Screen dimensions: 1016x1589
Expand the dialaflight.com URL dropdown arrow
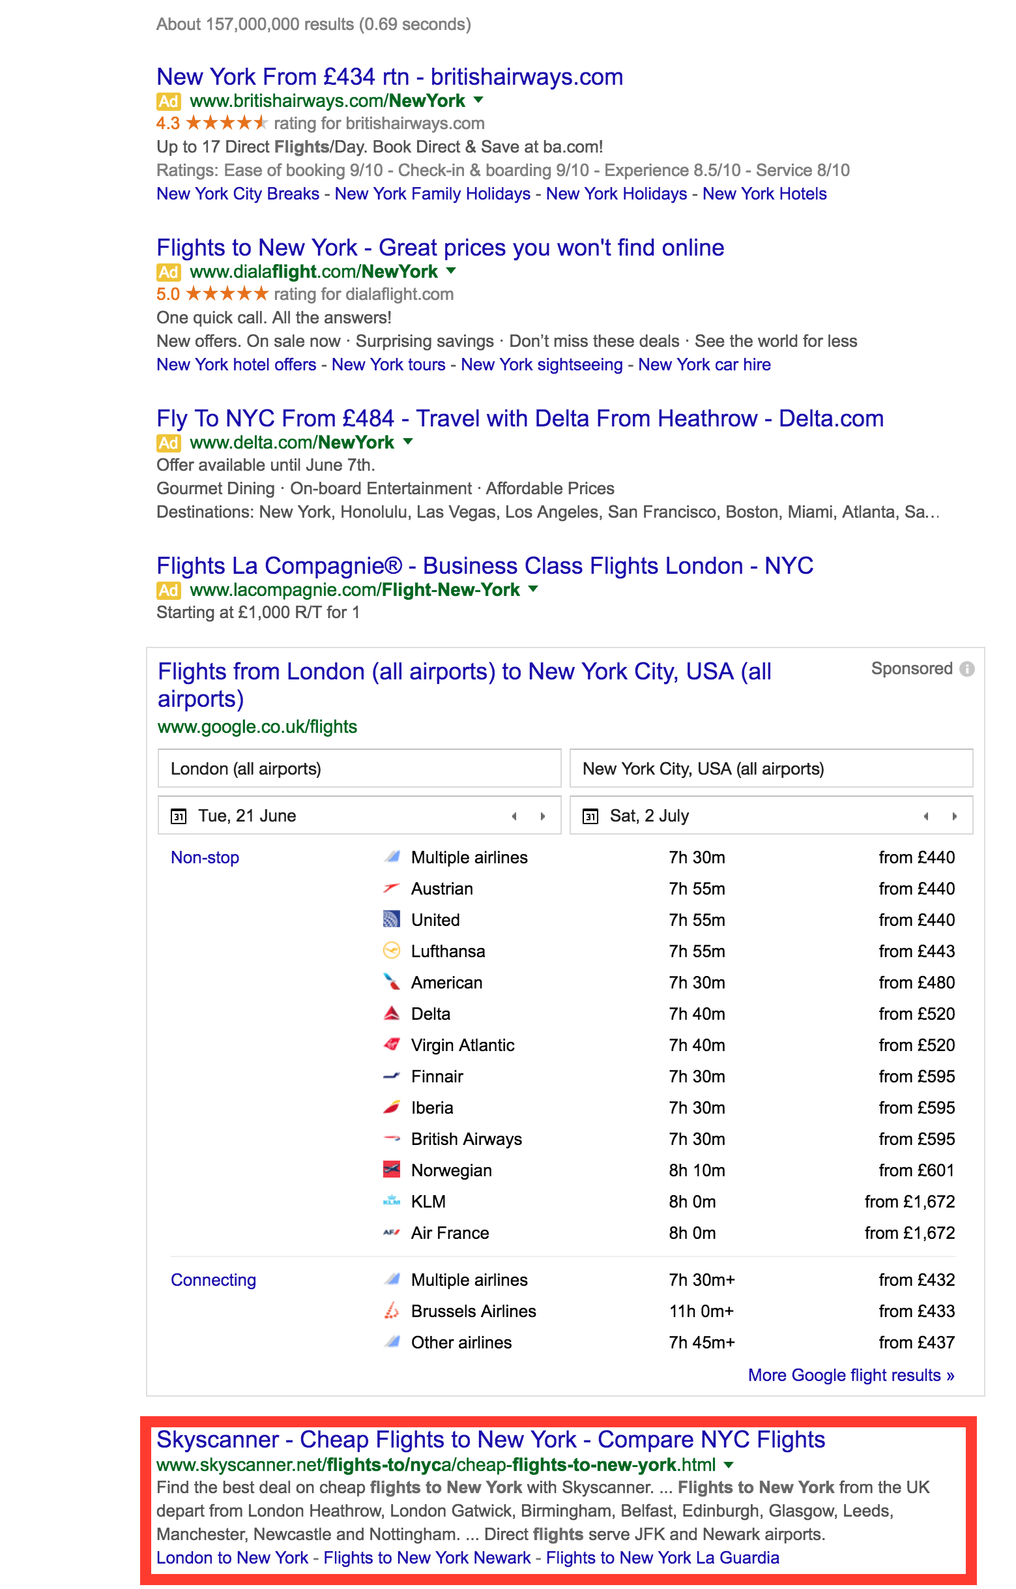click(451, 271)
